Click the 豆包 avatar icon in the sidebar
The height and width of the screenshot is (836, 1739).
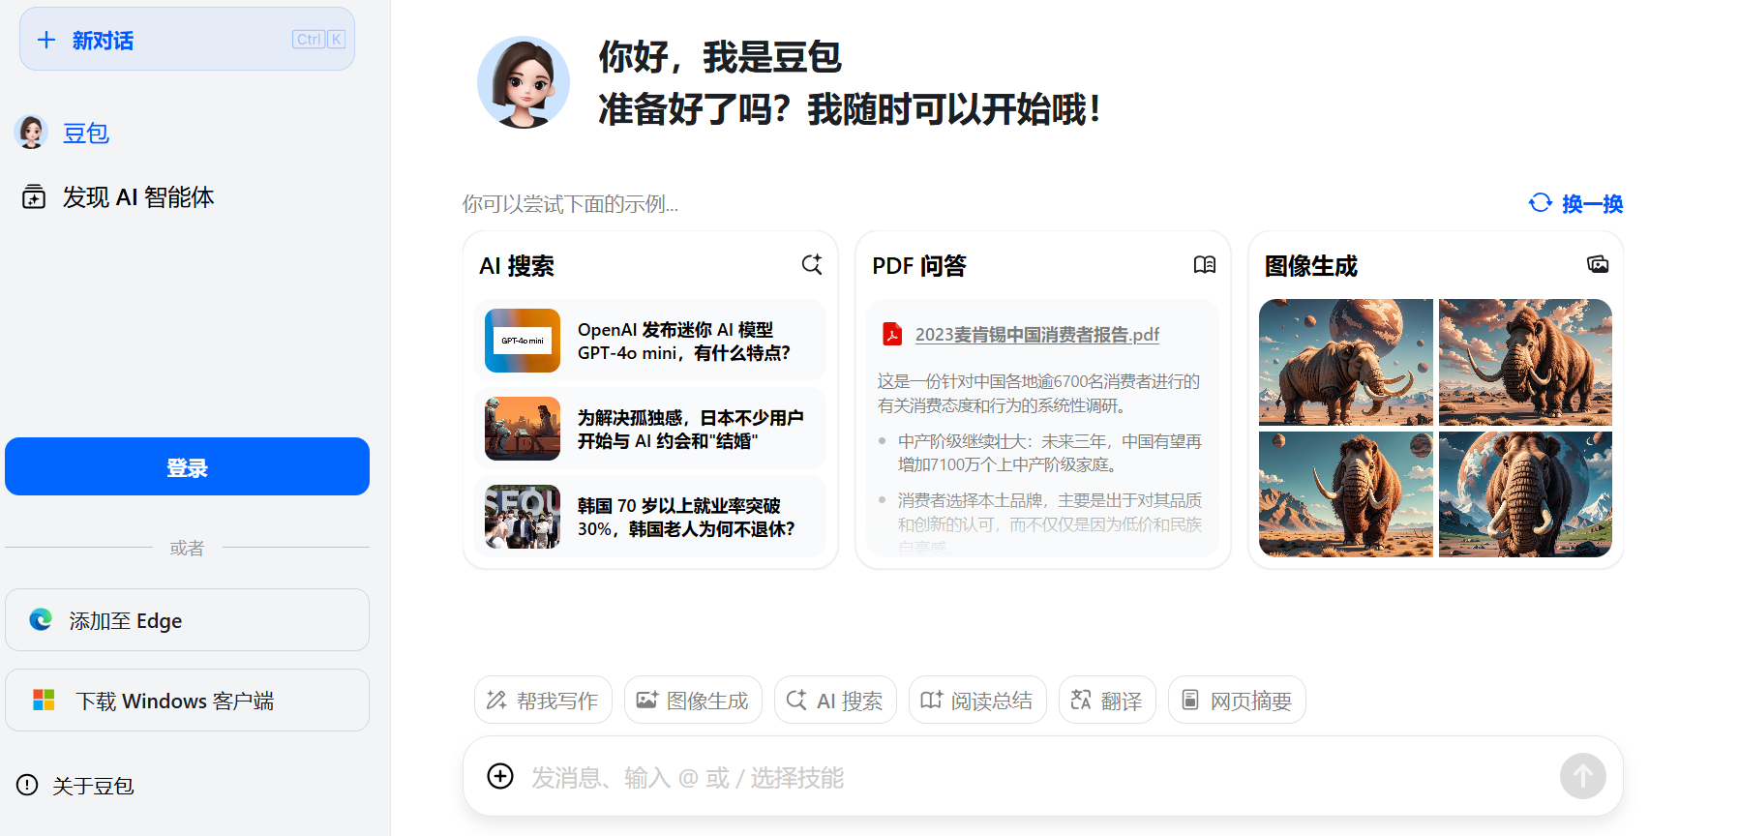(31, 132)
